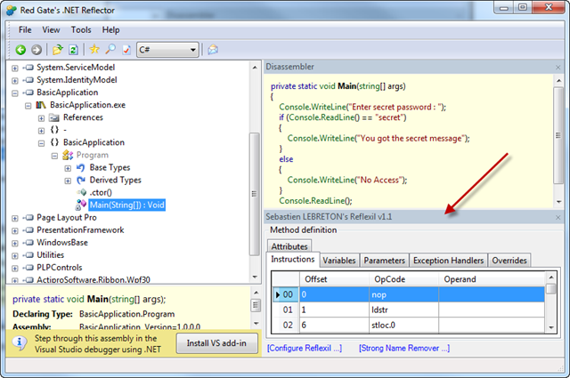Expand the PresentationFramework node

15,231
